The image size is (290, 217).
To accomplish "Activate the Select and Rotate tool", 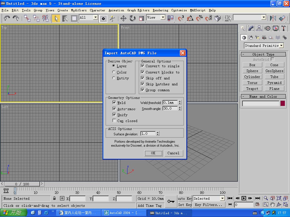I will 133,18.
